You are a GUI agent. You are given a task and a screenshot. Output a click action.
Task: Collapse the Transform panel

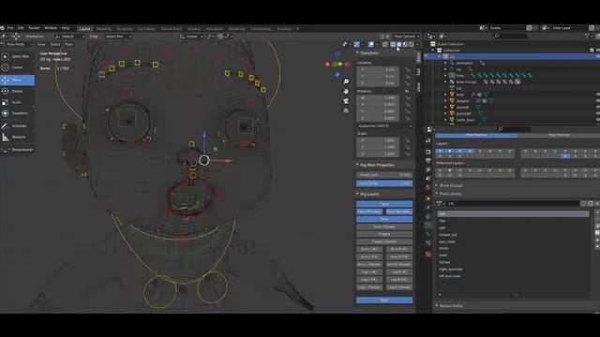(x=367, y=53)
